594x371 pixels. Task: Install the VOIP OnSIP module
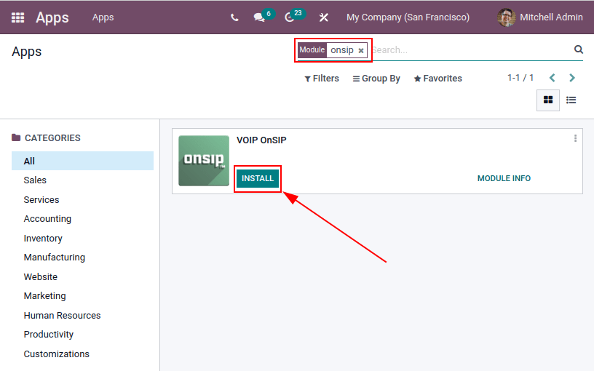pyautogui.click(x=258, y=179)
